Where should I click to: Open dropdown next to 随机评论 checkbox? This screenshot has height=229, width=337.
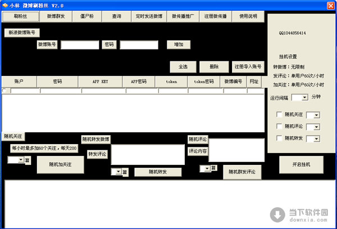coord(316,127)
